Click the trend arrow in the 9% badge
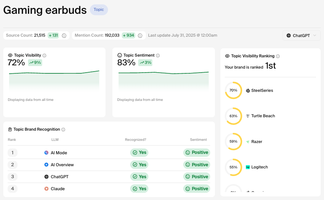This screenshot has width=324, height=200. 31,63
